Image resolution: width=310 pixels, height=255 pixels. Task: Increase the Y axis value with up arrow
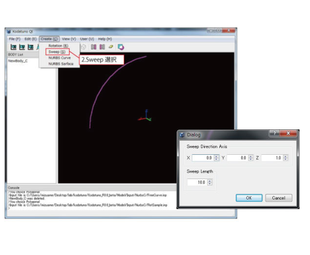251,157
